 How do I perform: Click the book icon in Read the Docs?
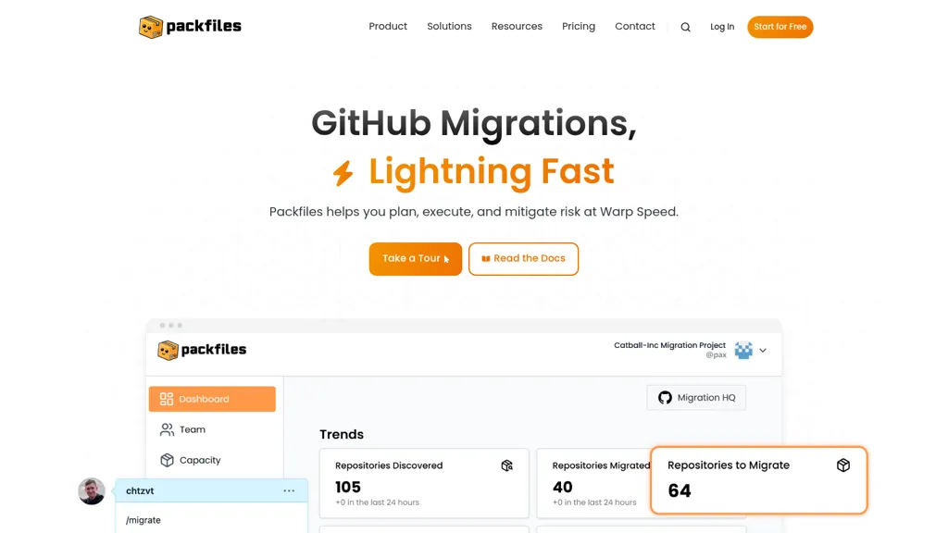point(485,259)
